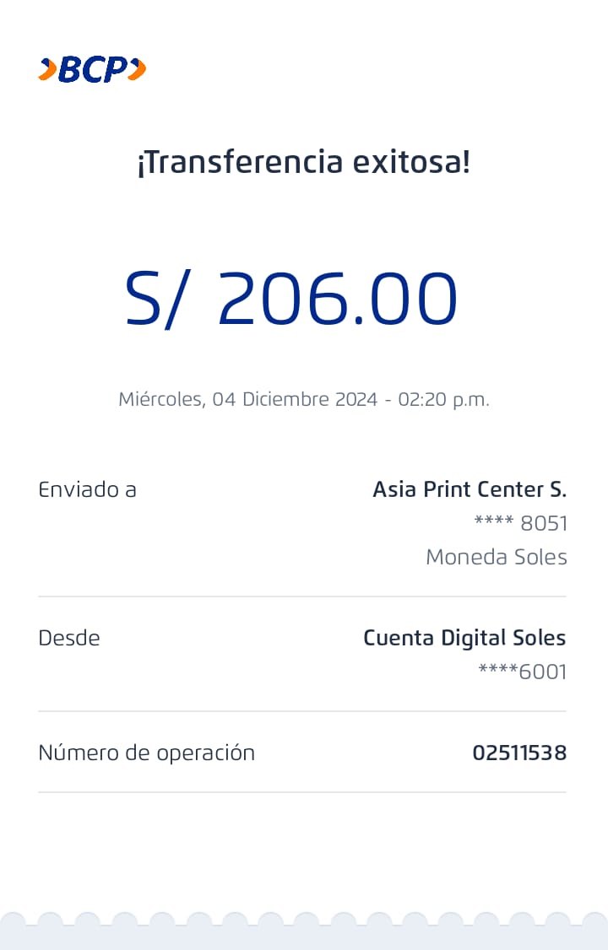This screenshot has height=950, width=608.
Task: Click the left orange chevron of the BCP logo
Action: pos(47,69)
